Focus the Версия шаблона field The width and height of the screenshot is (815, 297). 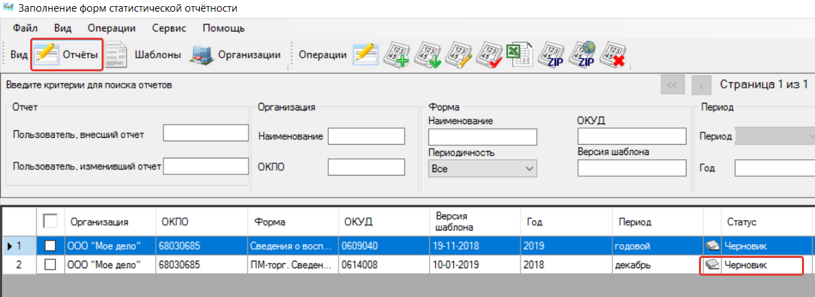pyautogui.click(x=632, y=168)
